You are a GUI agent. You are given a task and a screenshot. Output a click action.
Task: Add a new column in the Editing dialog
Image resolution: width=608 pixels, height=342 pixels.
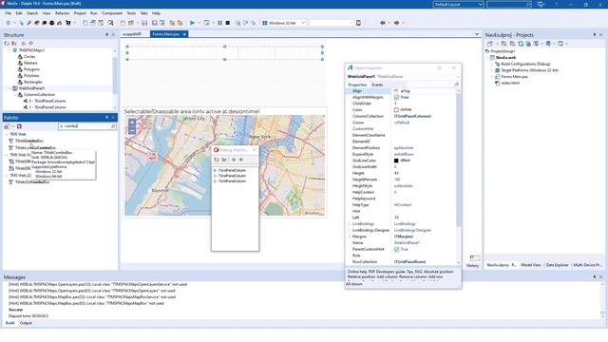click(217, 160)
